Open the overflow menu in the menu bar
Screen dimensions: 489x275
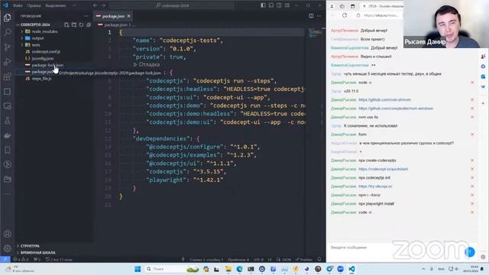point(74,5)
